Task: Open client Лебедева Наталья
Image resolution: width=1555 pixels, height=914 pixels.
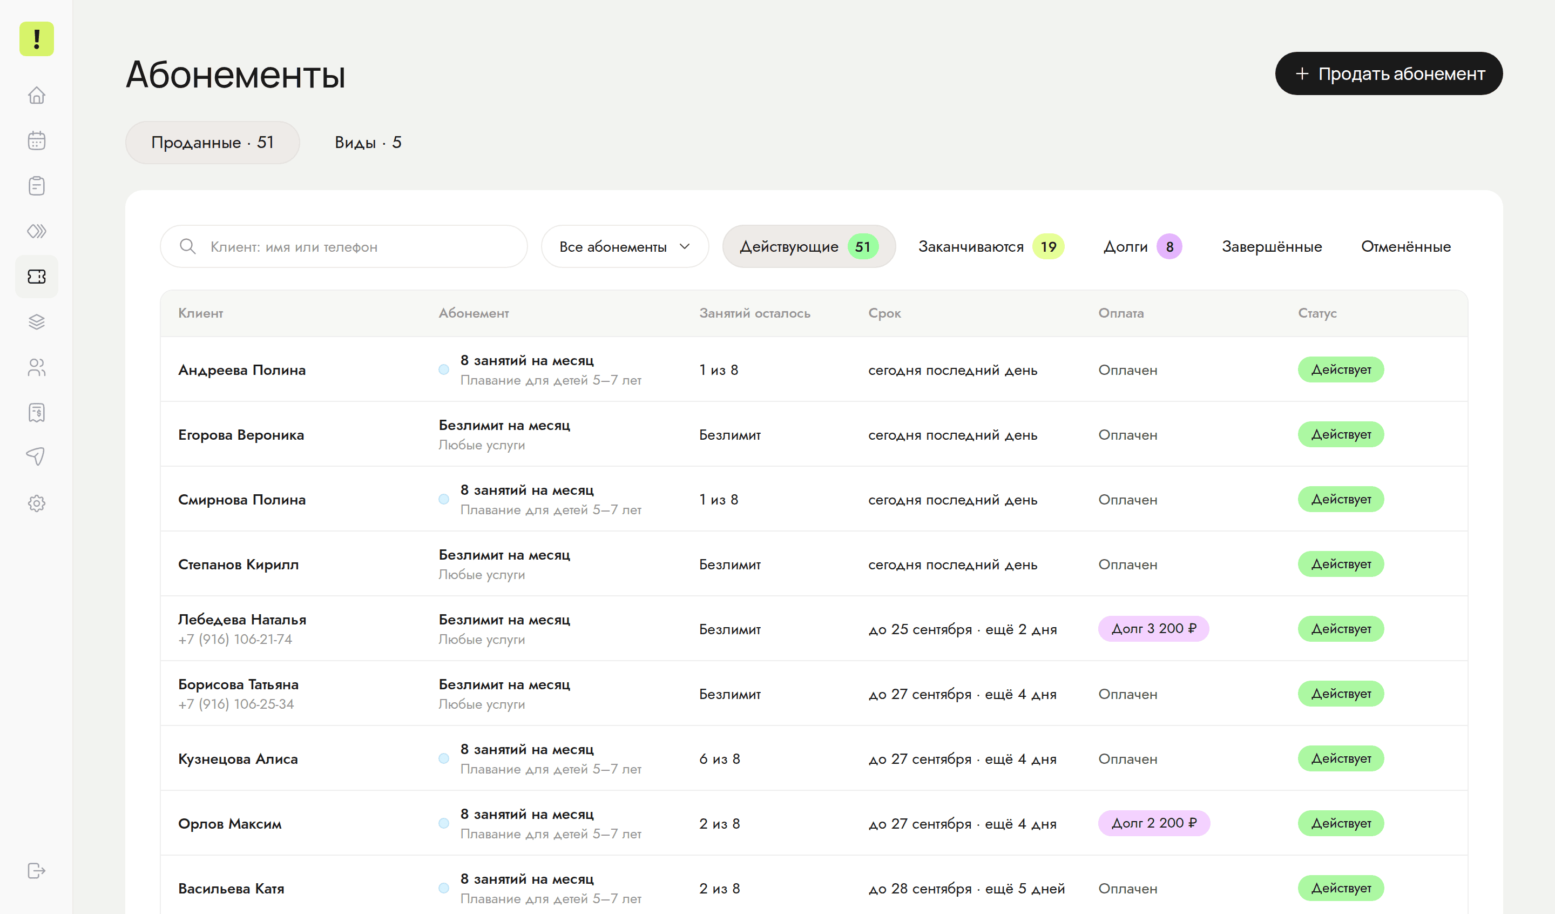Action: click(242, 620)
